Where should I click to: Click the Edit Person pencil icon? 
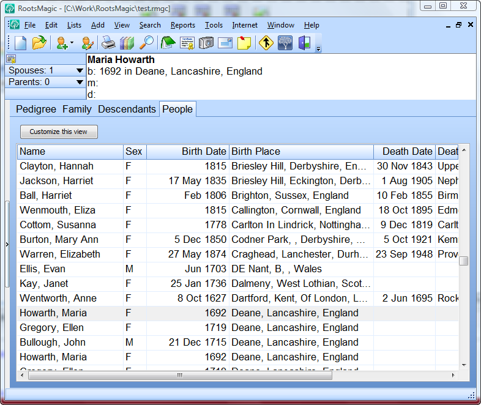coord(88,43)
